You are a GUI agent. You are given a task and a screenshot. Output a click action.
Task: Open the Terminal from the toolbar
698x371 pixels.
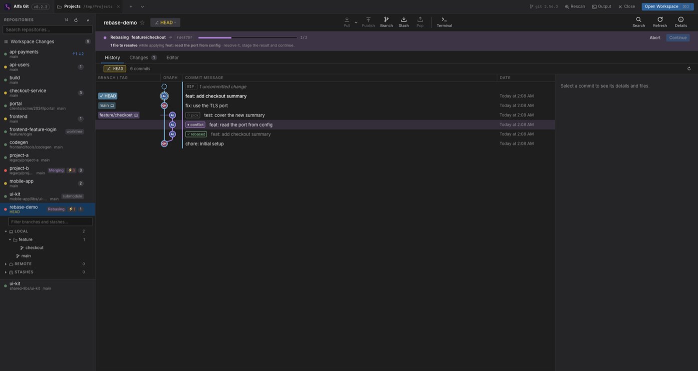pyautogui.click(x=444, y=22)
